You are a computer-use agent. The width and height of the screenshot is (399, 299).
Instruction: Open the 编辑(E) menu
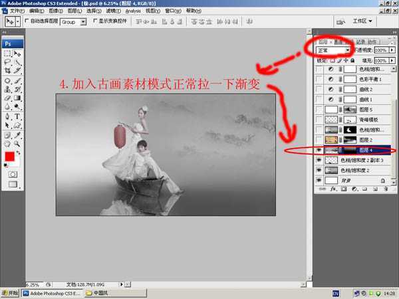[37, 11]
